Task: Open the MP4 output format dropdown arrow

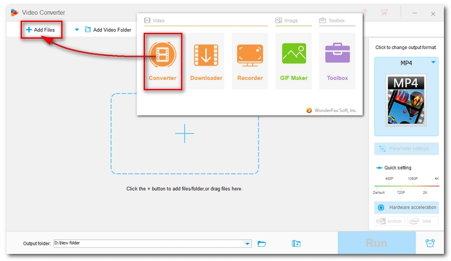Action: coord(433,62)
